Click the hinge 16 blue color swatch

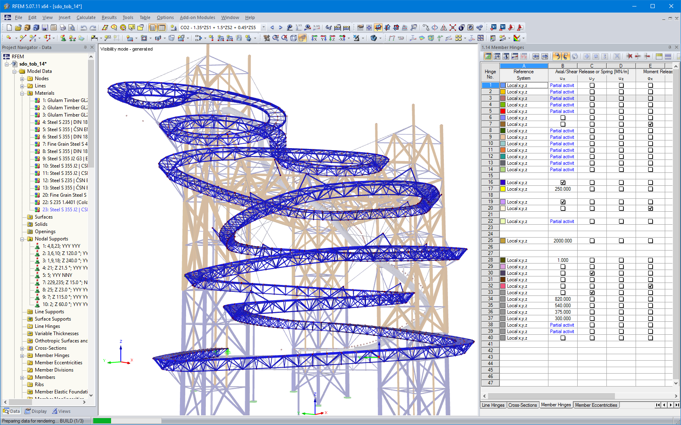tap(503, 183)
